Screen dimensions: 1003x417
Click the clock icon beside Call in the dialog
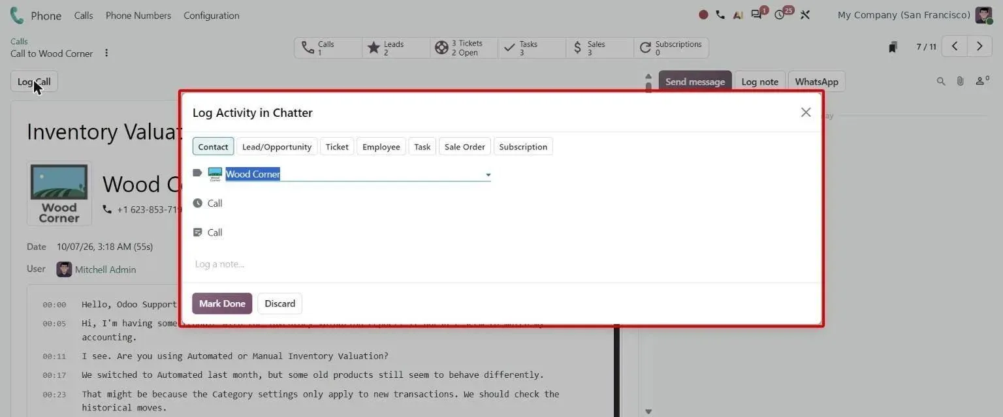point(198,203)
